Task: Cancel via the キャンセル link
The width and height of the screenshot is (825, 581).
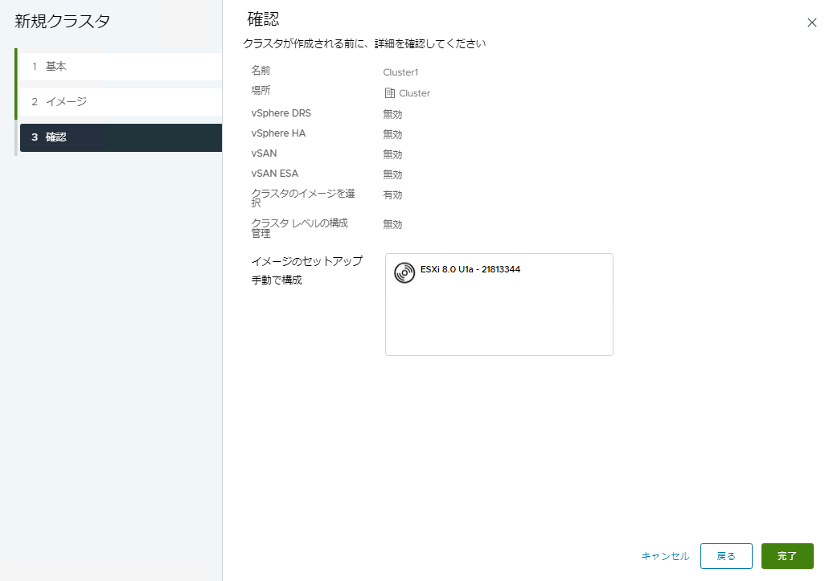Action: [665, 555]
